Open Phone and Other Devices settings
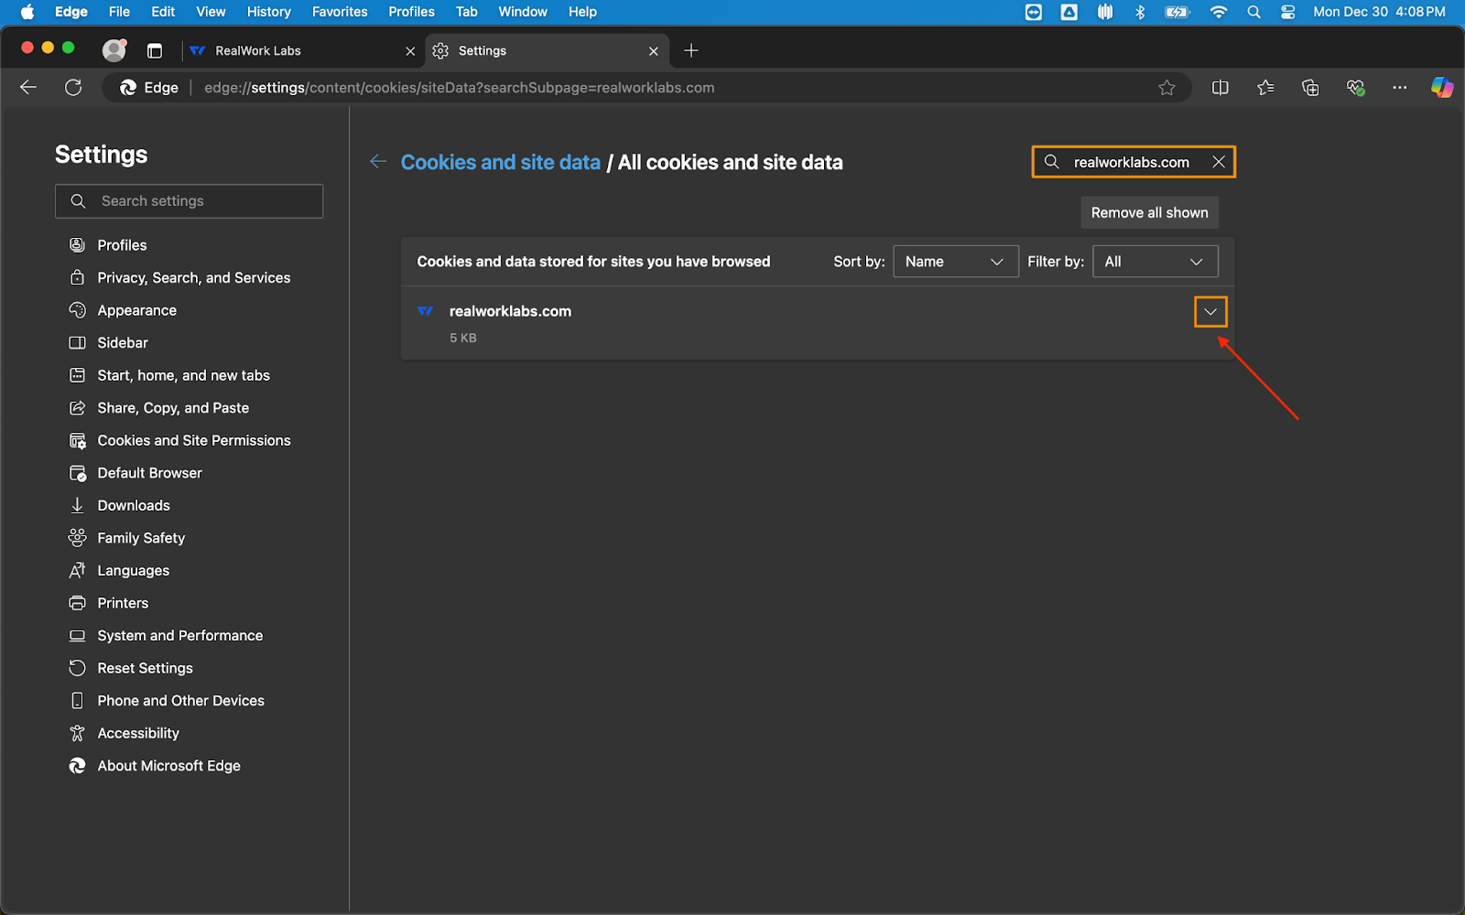1465x915 pixels. (181, 701)
